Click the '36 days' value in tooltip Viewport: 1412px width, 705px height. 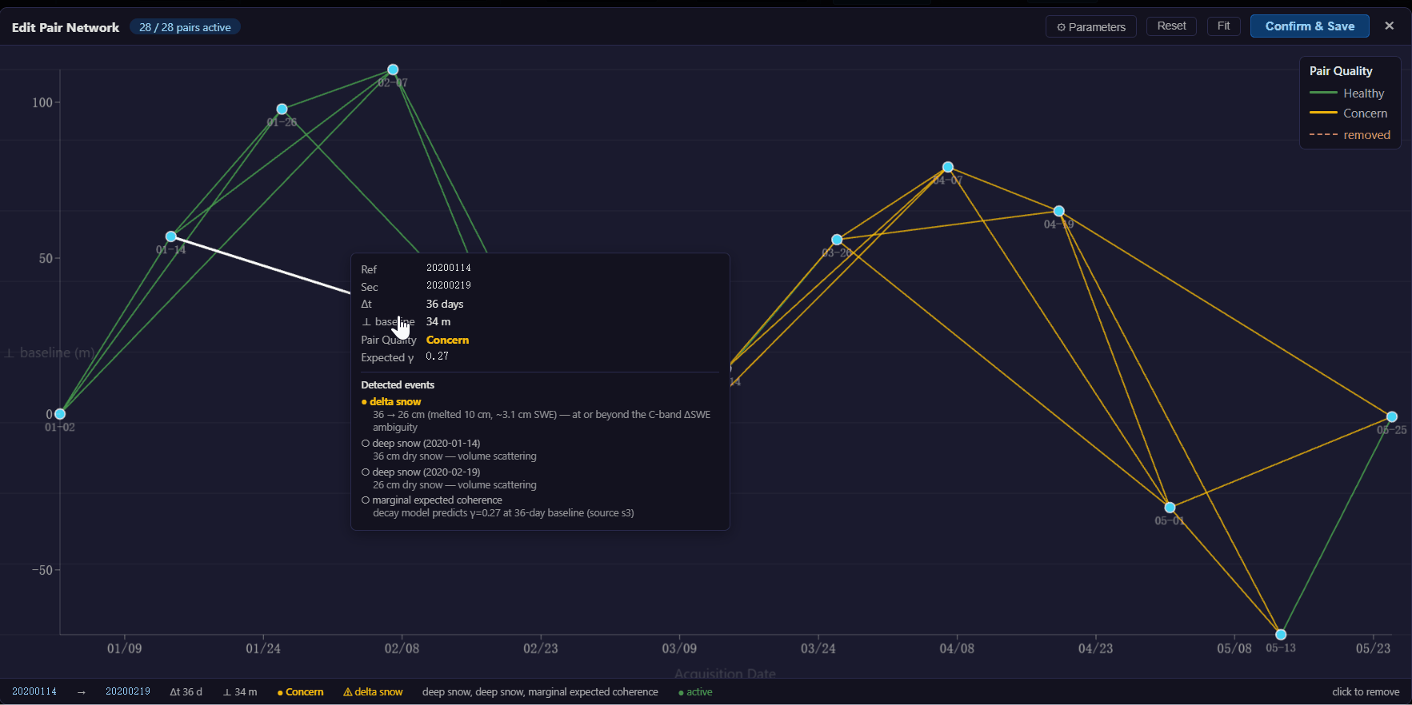[445, 304]
